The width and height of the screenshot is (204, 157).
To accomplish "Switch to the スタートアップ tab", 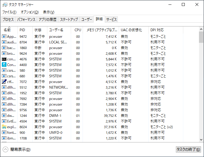I will [x=69, y=20].
